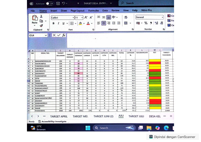
Task: Apply the yellow Fill Color
Action: (80, 23)
